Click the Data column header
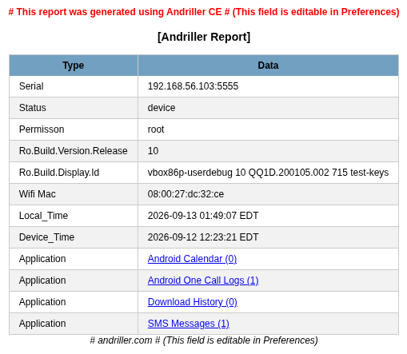 pos(268,66)
